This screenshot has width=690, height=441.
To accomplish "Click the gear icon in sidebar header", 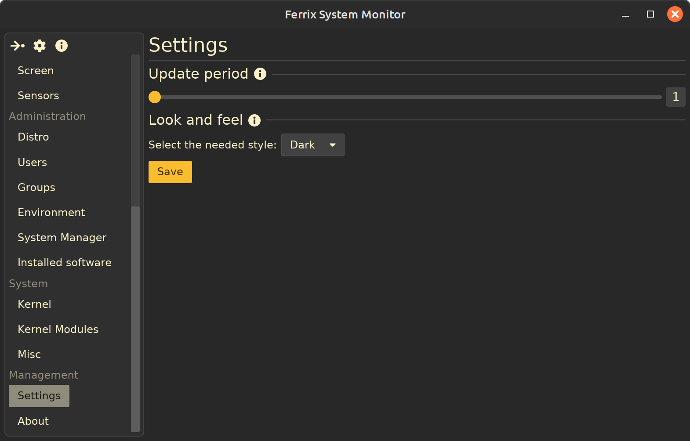I will [40, 46].
